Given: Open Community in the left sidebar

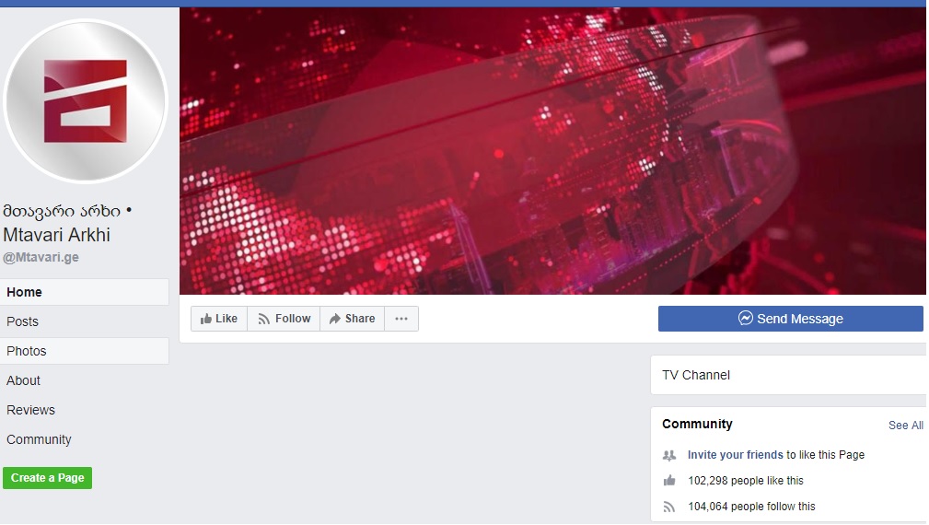Looking at the screenshot, I should pos(85,439).
